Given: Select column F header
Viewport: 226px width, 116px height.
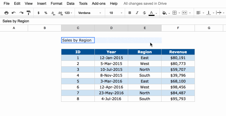Looking at the screenshot, I should point(178,28).
